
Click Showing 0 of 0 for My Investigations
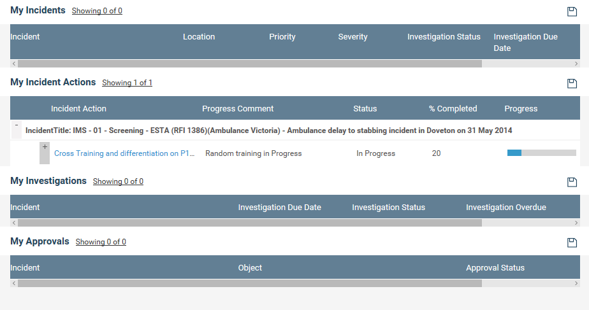(x=118, y=181)
